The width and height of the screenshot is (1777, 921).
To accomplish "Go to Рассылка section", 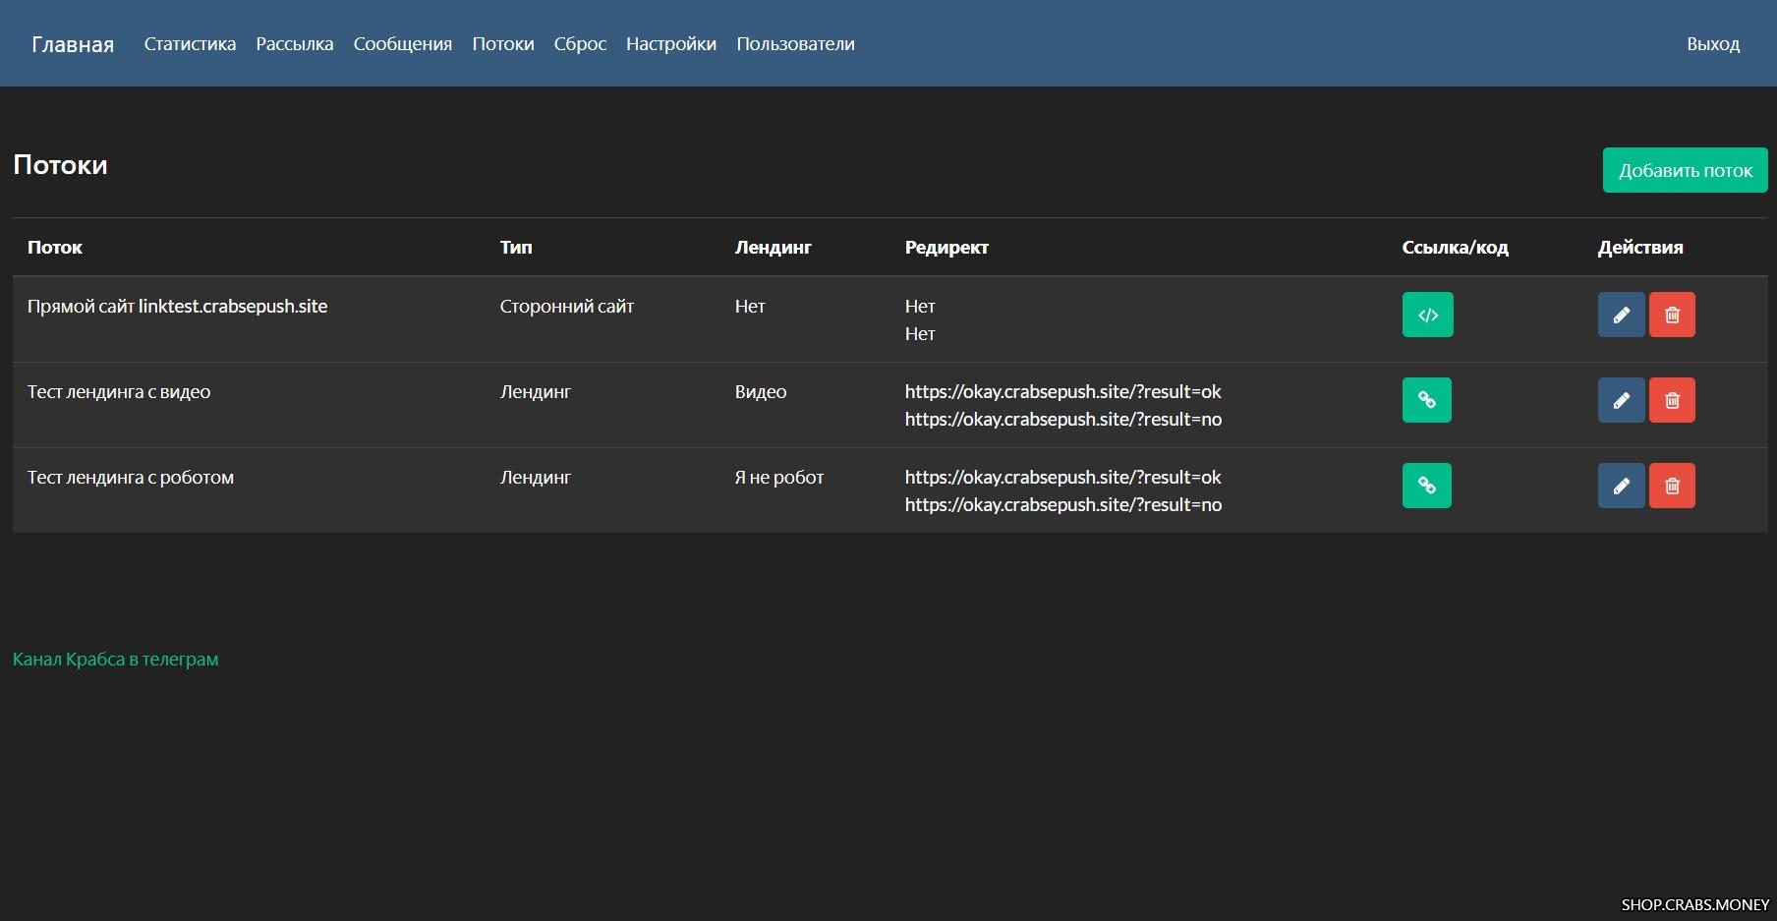I will [x=295, y=44].
